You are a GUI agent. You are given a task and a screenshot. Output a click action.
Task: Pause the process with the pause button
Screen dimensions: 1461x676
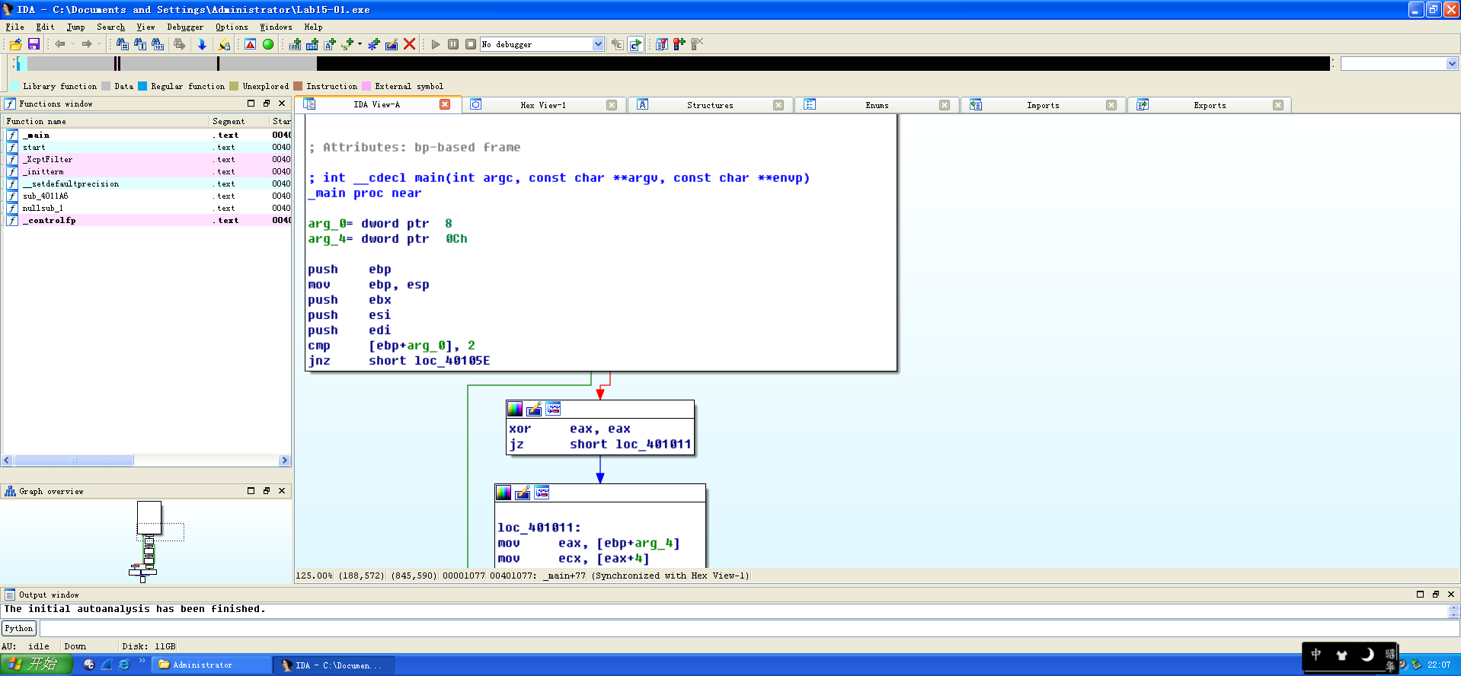(453, 44)
